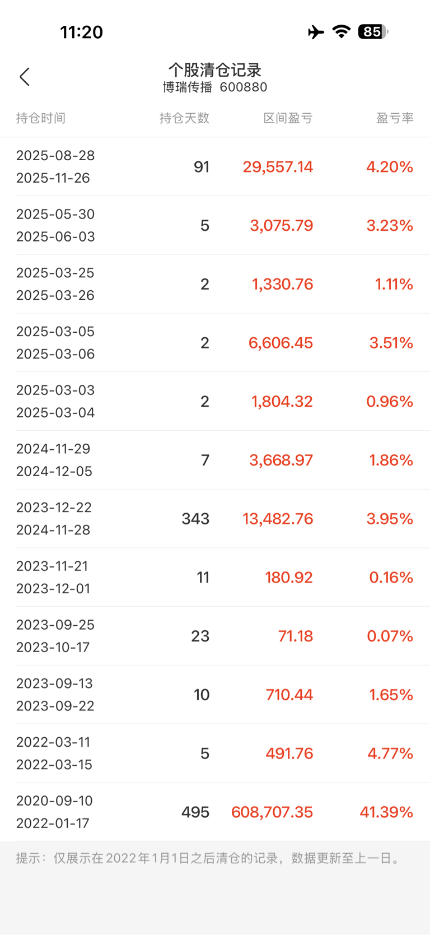This screenshot has height=935, width=430.
Task: Select the 2023-09-25 to 2023-10-17 row
Action: click(215, 636)
